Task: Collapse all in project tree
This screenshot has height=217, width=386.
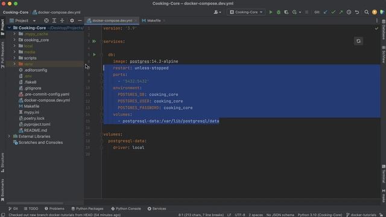Action: (x=62, y=20)
